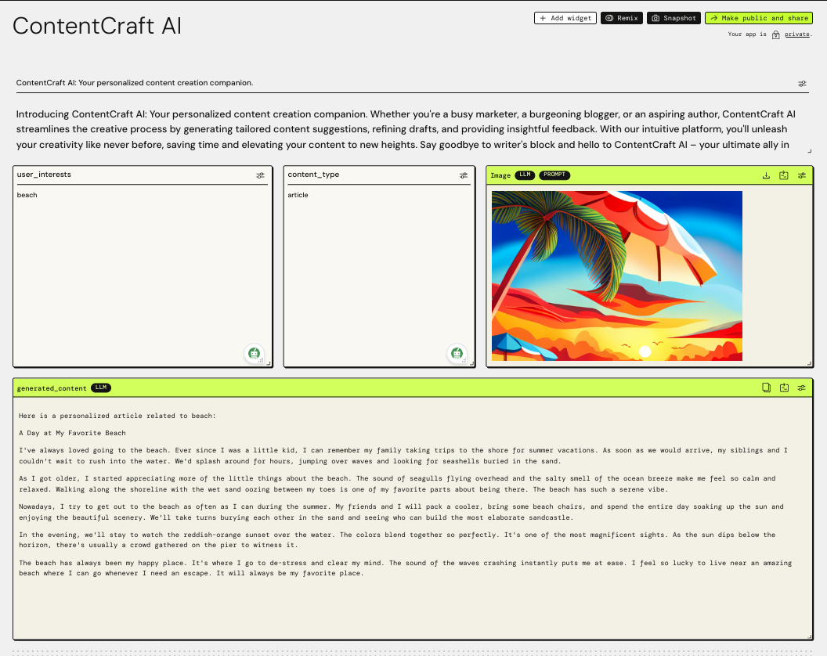Open settings for the description widget
This screenshot has height=656, width=827.
click(x=802, y=83)
